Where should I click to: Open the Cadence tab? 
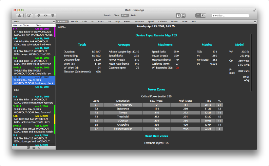[x=163, y=22]
